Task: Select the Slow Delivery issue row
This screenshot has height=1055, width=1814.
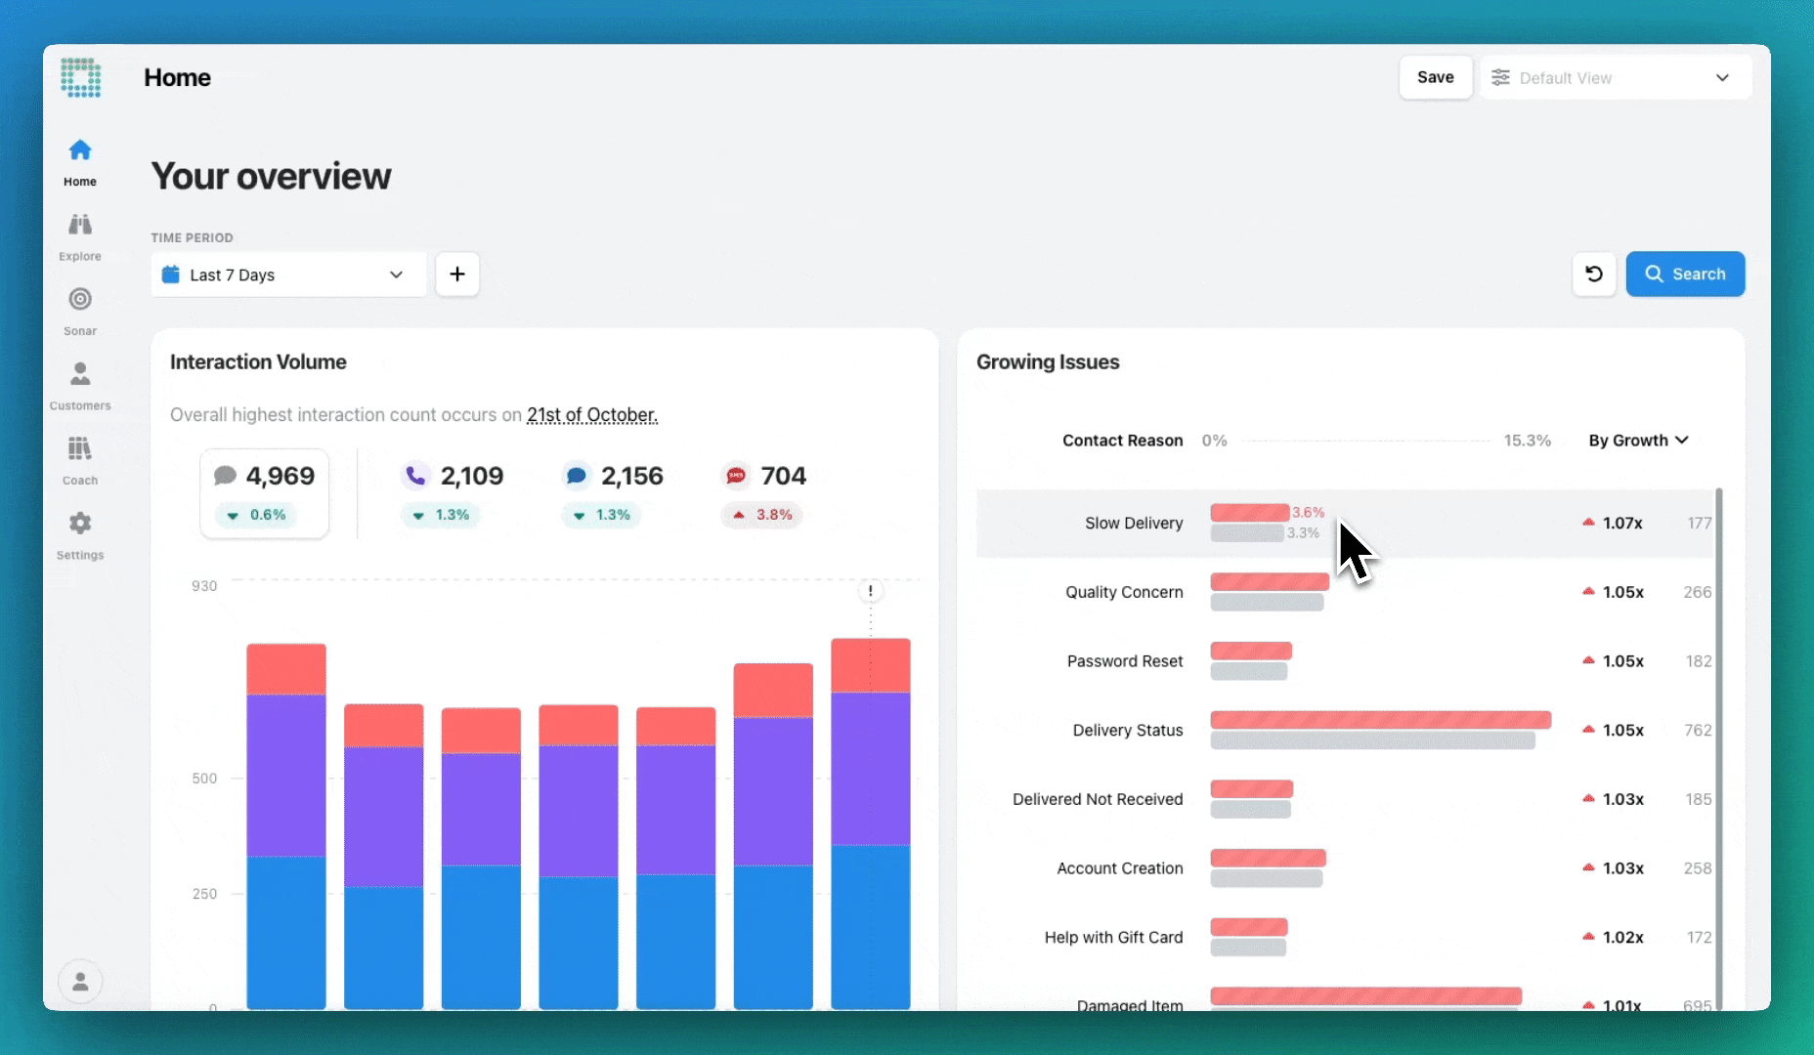Action: 1134,524
